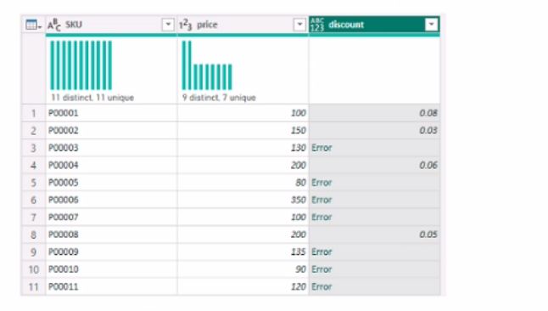
Task: Select the P00006 SKU cell
Action: (x=111, y=200)
